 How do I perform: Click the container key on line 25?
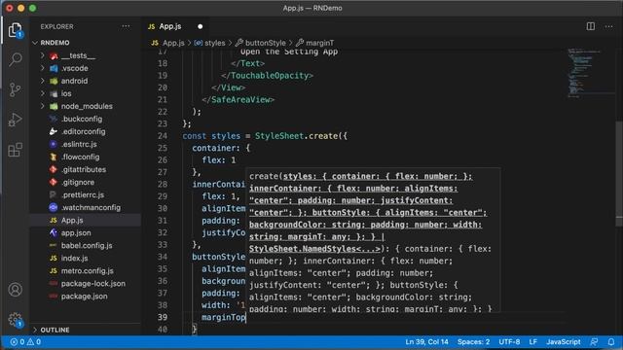216,148
